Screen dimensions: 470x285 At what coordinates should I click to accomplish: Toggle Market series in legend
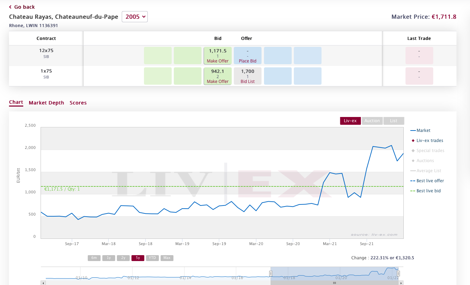click(420, 131)
